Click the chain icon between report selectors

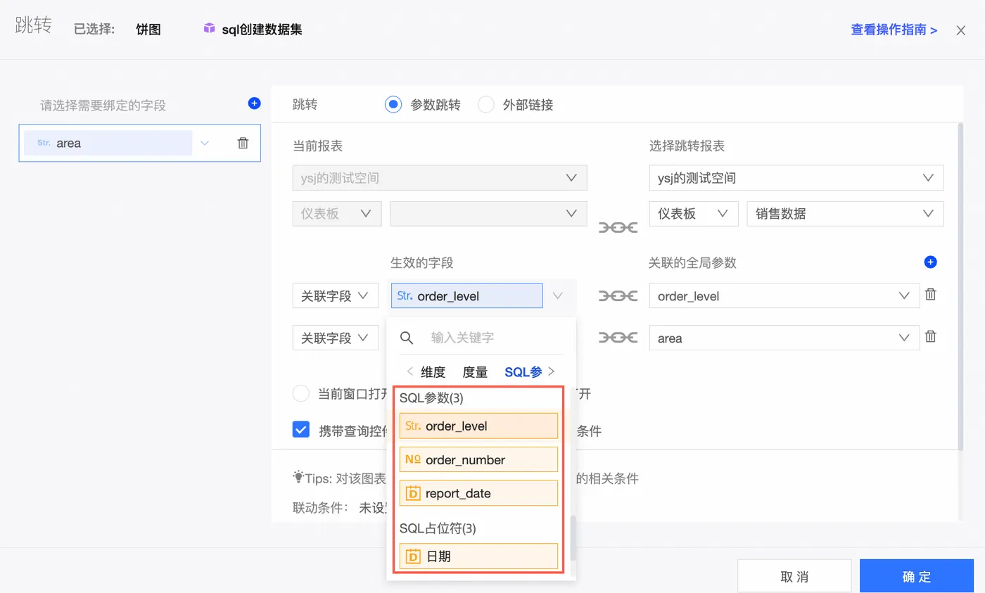pos(618,227)
